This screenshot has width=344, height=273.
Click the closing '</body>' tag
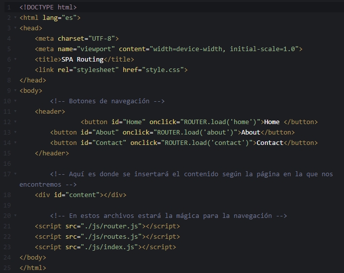[x=33, y=258]
